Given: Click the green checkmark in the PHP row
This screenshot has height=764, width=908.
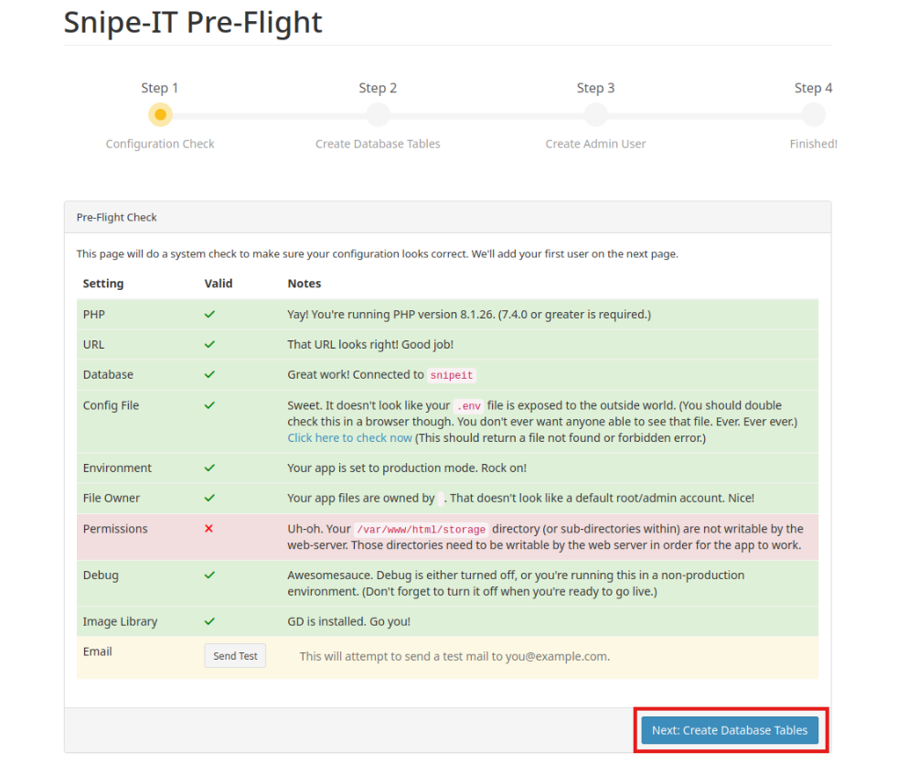Looking at the screenshot, I should [x=209, y=314].
